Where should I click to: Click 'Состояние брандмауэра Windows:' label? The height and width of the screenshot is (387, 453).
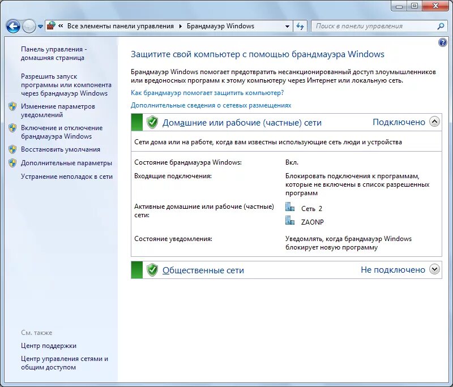tap(188, 162)
